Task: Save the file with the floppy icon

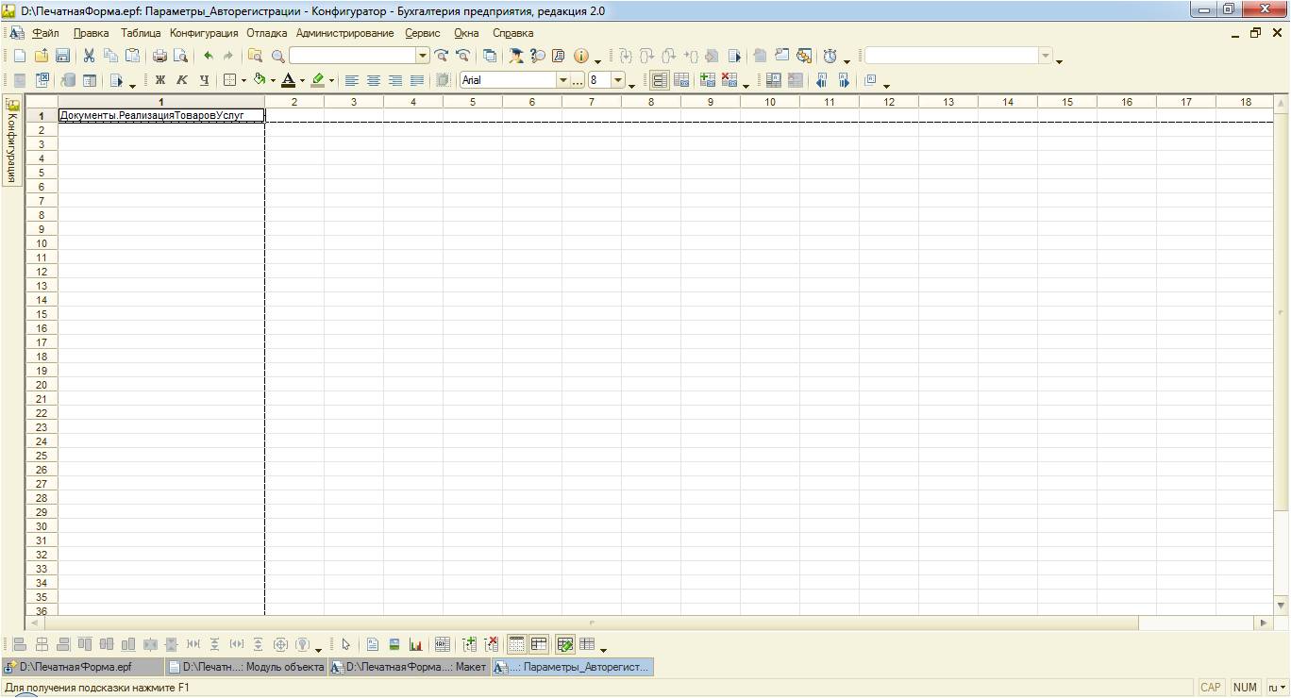Action: pyautogui.click(x=62, y=57)
